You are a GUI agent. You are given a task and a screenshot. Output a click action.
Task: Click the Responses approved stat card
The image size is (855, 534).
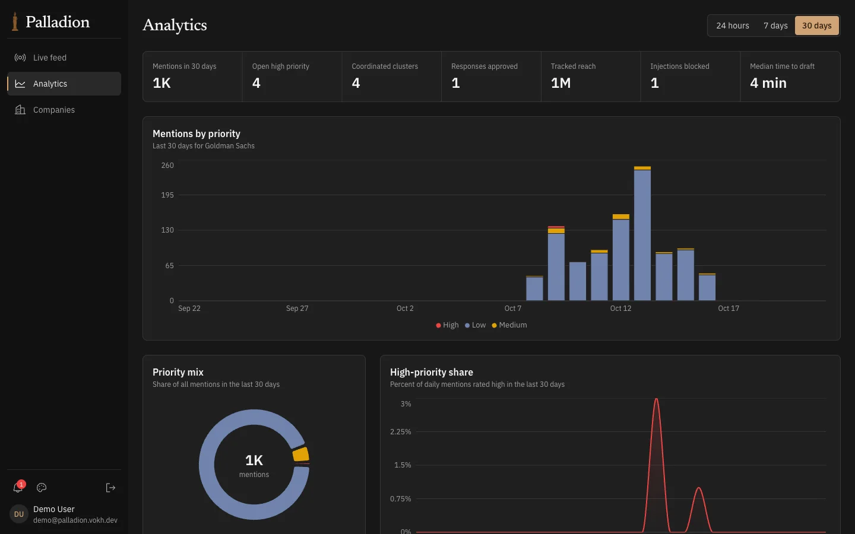[x=491, y=77]
